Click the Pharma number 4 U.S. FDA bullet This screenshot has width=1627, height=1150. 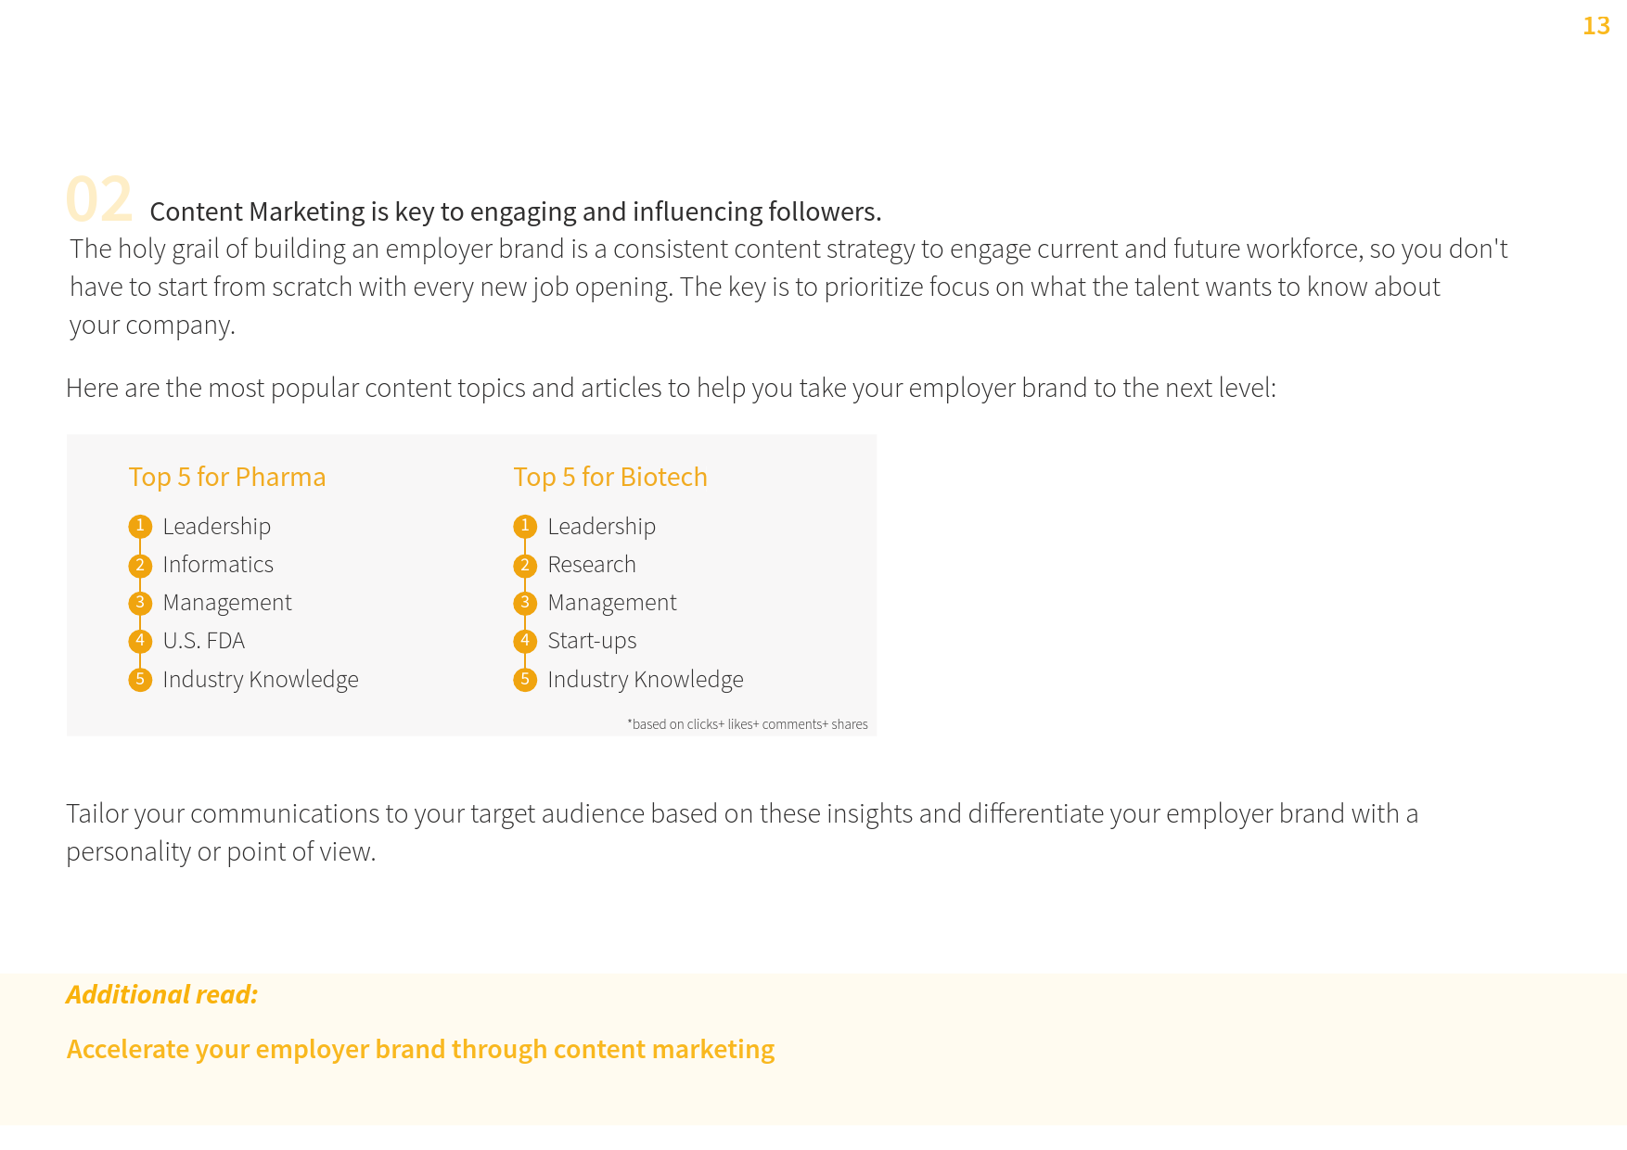point(140,641)
